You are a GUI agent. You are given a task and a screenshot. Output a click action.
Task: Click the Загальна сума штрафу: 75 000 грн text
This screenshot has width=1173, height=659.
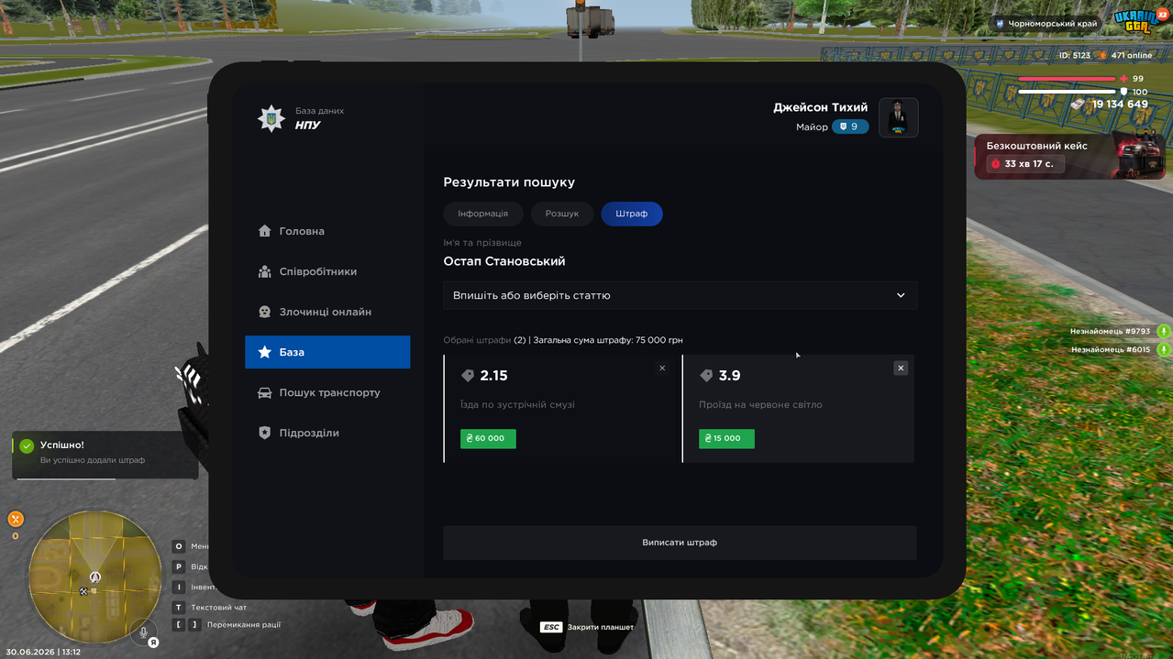coord(608,340)
